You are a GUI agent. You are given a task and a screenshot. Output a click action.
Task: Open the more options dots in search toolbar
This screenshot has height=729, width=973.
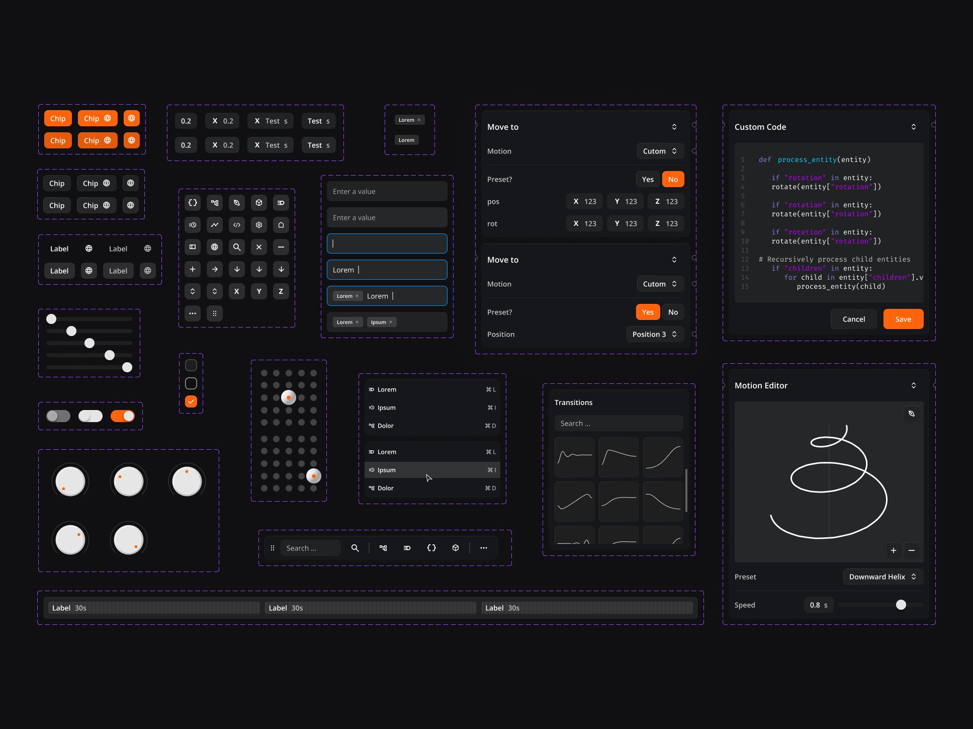(x=484, y=548)
